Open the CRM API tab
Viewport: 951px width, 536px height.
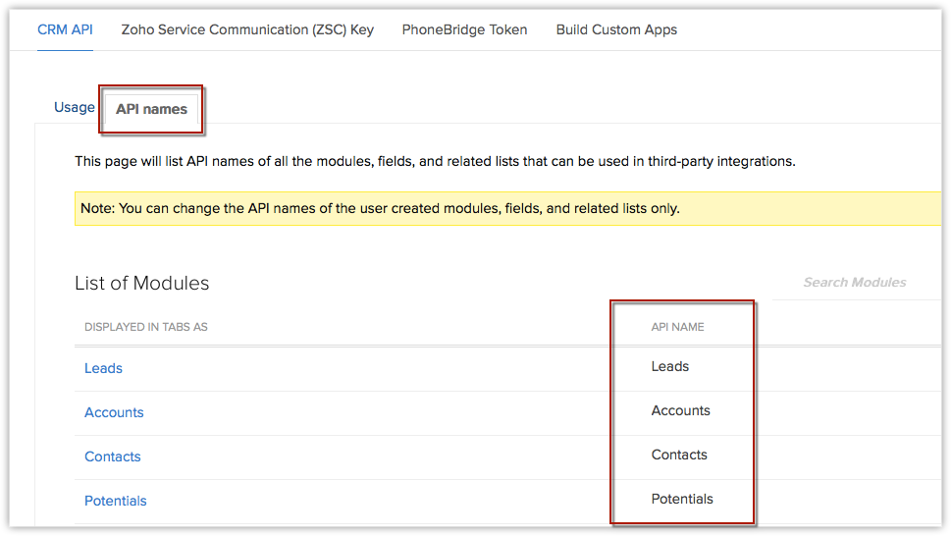pyautogui.click(x=65, y=29)
